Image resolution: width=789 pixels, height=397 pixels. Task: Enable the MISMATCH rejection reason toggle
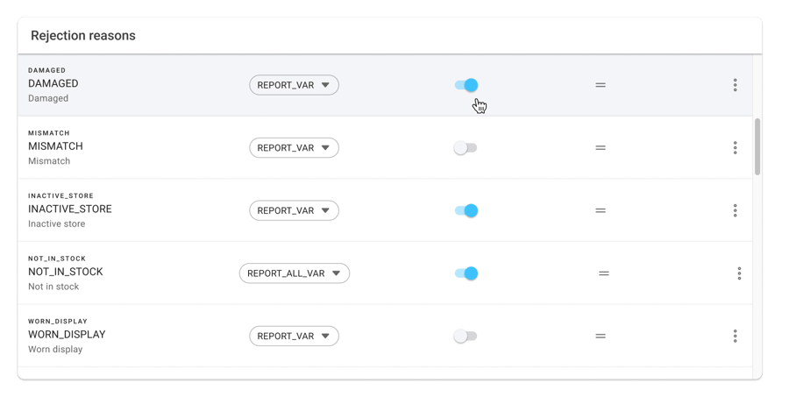pyautogui.click(x=466, y=148)
